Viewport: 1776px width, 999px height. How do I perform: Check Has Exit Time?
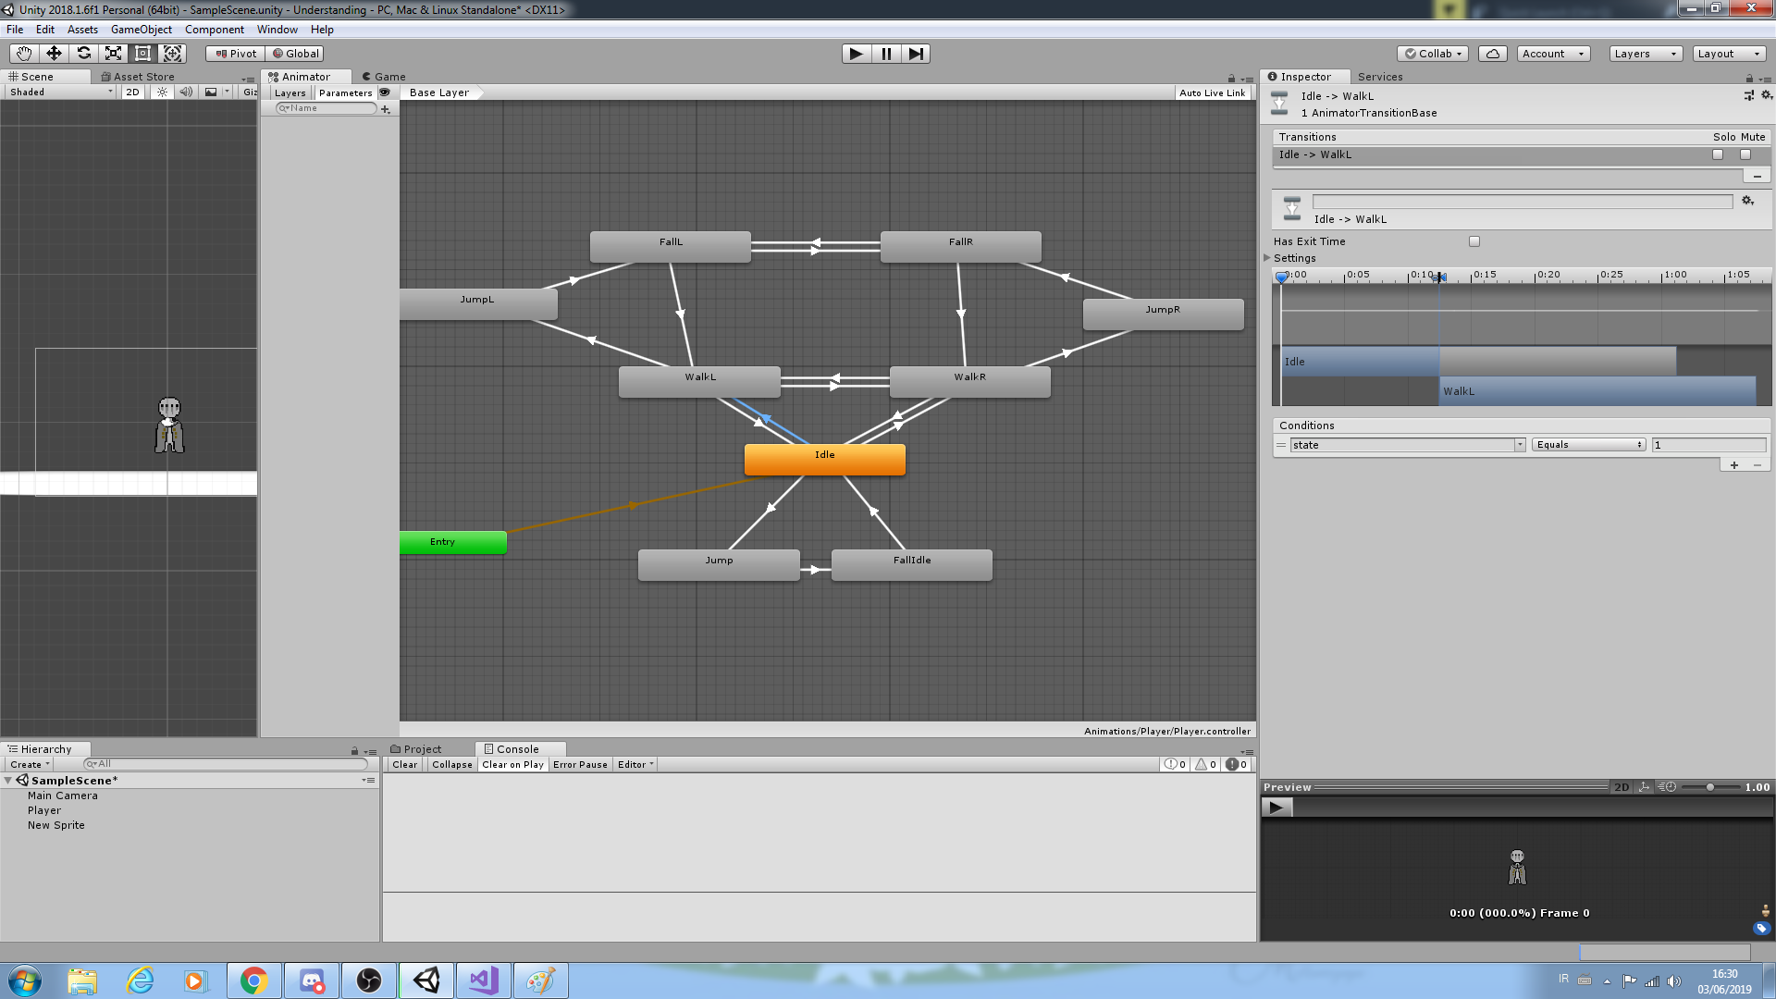click(x=1474, y=241)
